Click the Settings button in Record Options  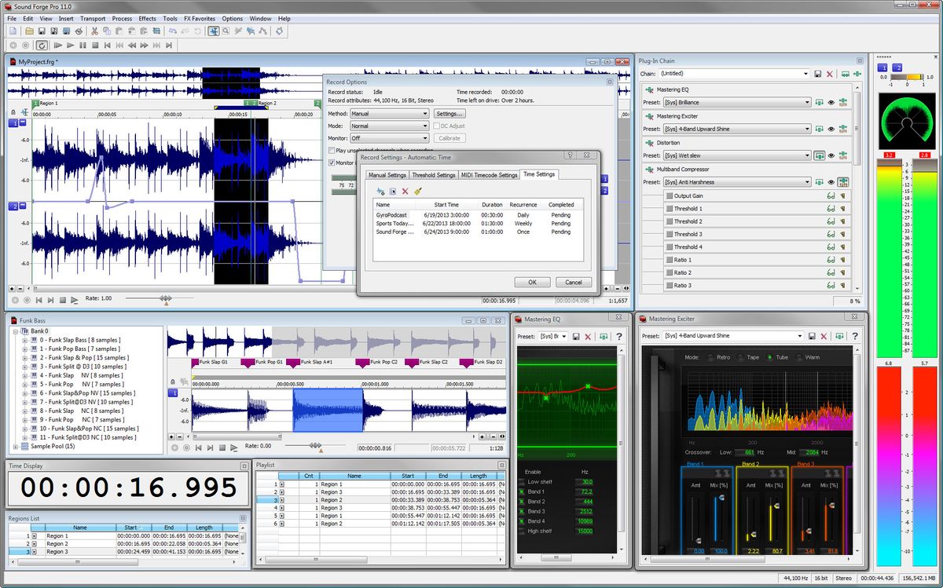pyautogui.click(x=449, y=113)
